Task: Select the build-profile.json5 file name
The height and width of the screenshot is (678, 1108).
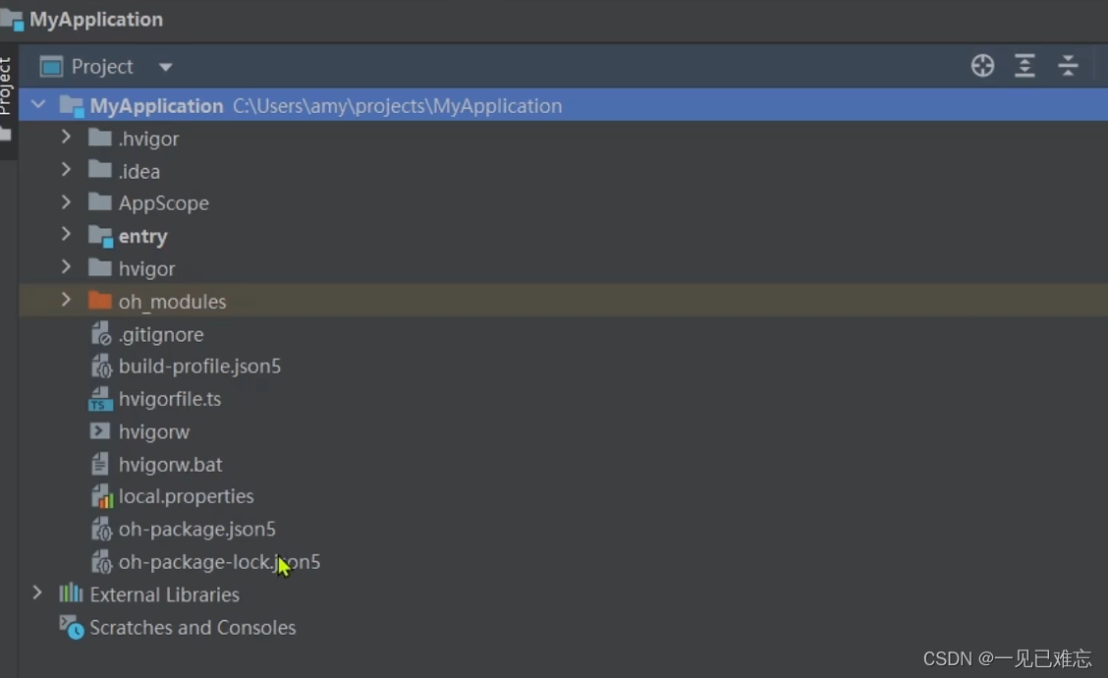Action: [200, 367]
